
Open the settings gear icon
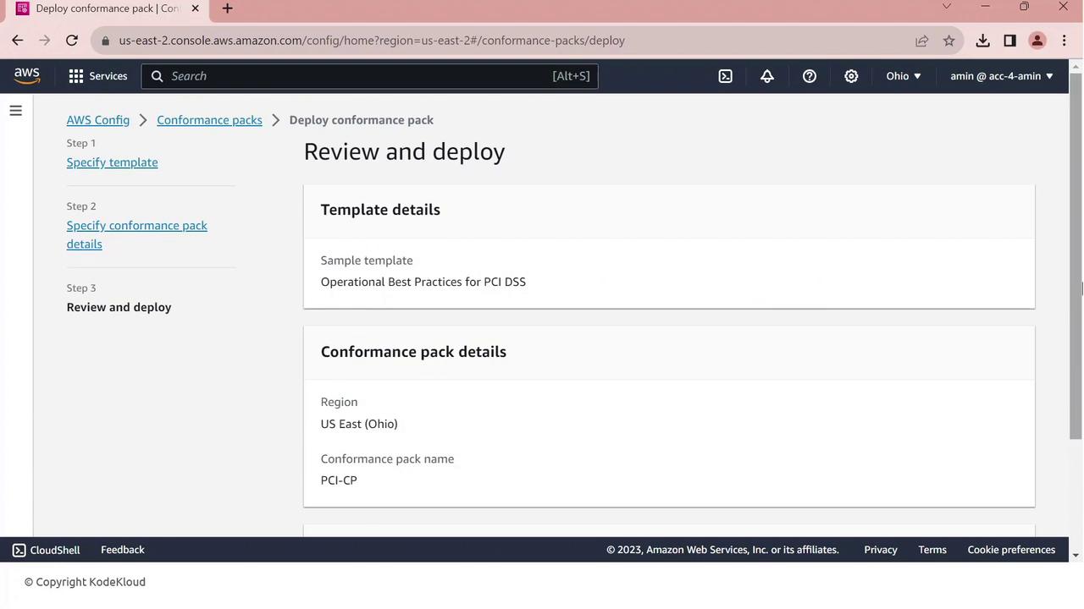[851, 76]
